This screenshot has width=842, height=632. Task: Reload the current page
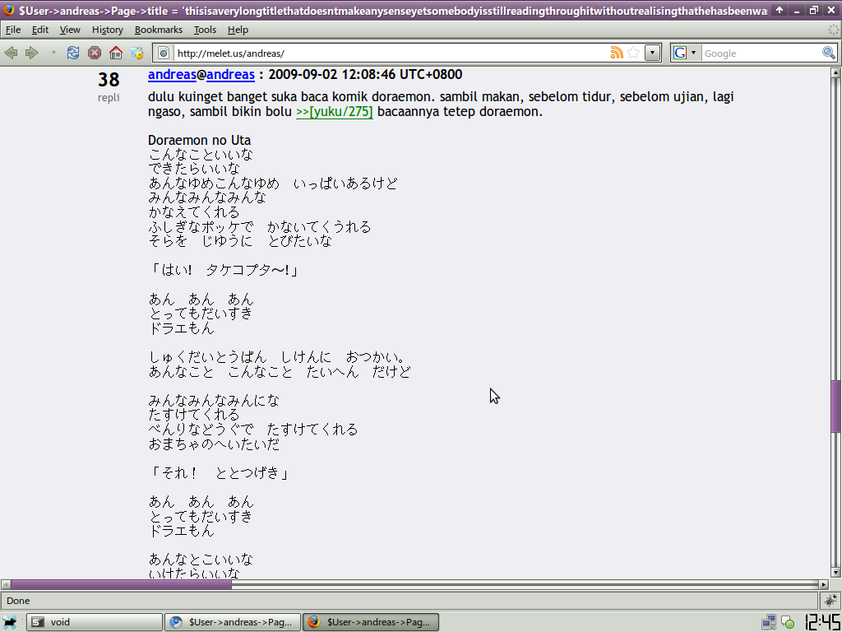[x=73, y=53]
